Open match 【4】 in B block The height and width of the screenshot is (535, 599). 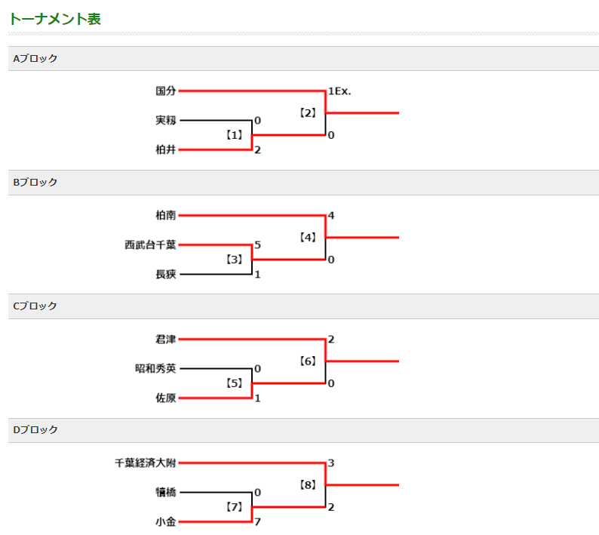click(x=308, y=237)
